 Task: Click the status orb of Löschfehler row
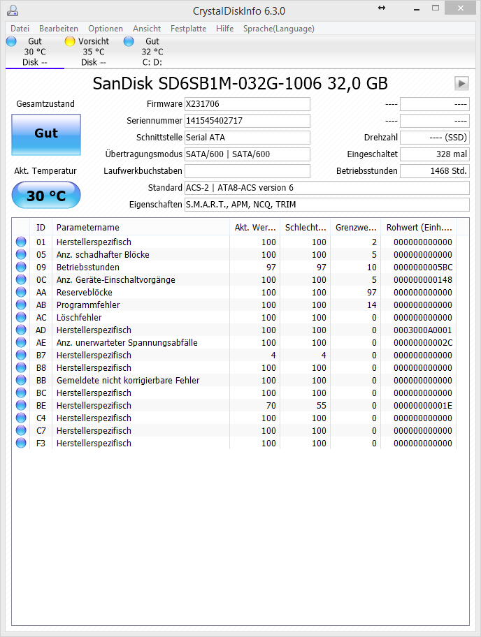click(x=21, y=317)
